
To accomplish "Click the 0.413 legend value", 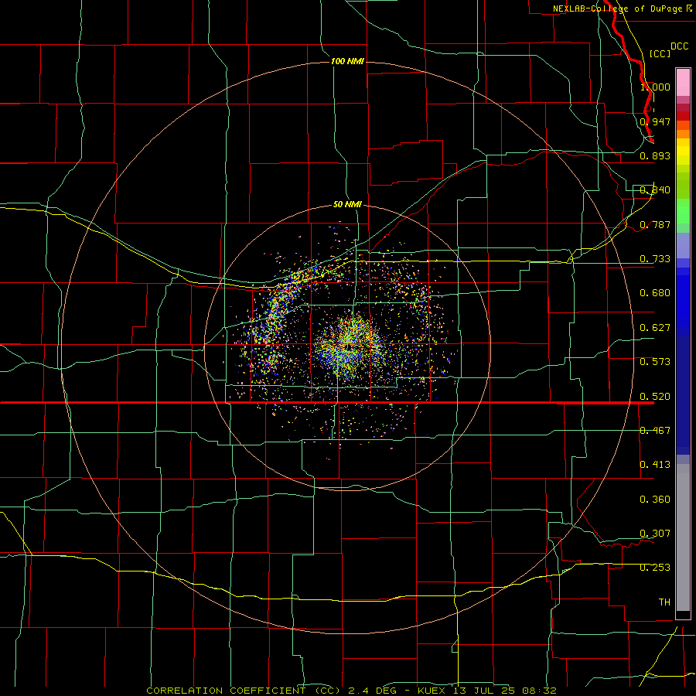I will click(655, 465).
